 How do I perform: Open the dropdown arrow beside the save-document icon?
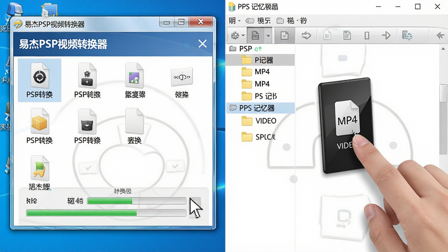tap(268, 36)
